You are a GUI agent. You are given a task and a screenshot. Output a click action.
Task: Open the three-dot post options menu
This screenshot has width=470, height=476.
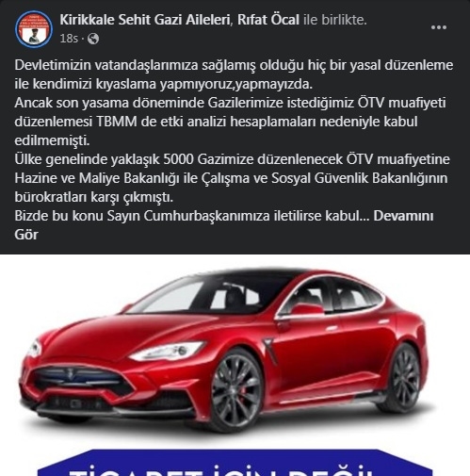tap(439, 27)
